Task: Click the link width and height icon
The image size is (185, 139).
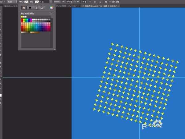Action: [75, 2]
